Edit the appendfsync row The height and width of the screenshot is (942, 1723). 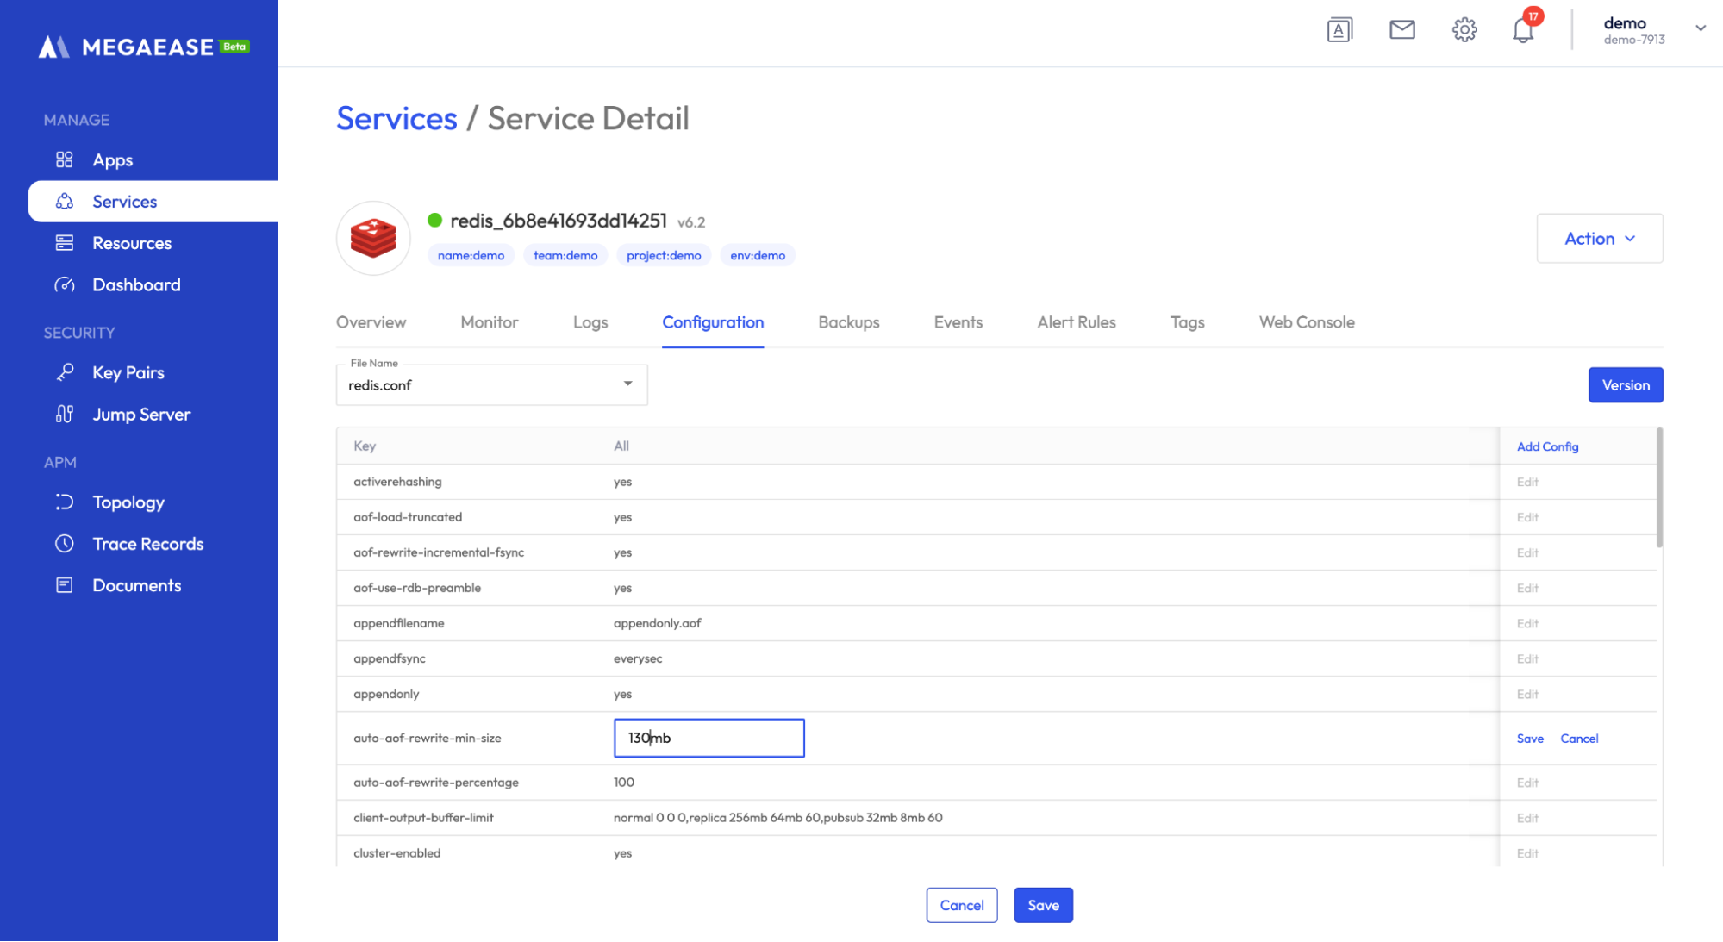[x=1527, y=658]
